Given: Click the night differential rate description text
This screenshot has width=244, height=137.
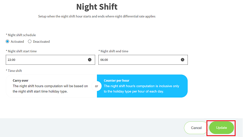Looking at the screenshot, I should [x=97, y=16].
